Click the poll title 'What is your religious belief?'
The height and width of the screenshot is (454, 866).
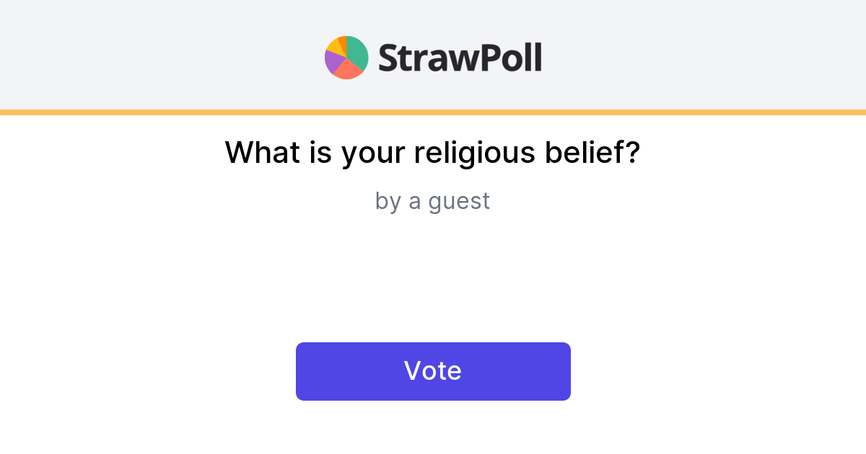[432, 153]
